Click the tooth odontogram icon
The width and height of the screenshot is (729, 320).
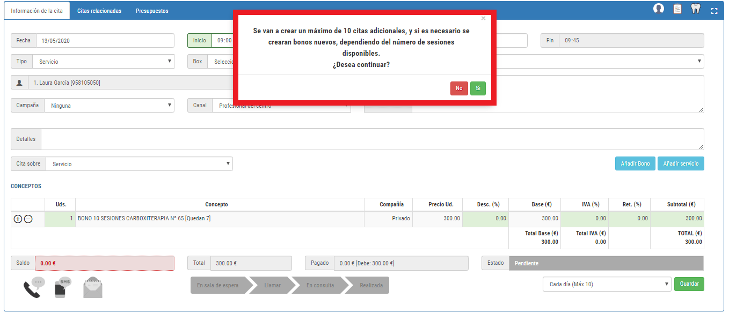click(696, 9)
